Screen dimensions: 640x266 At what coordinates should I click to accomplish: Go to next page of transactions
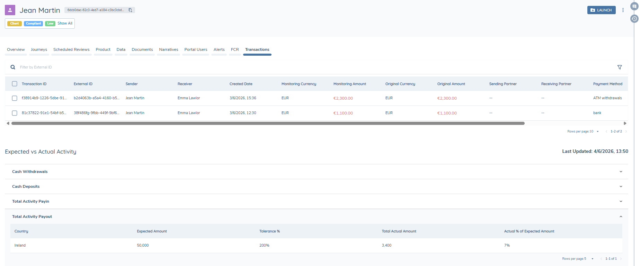[626, 131]
